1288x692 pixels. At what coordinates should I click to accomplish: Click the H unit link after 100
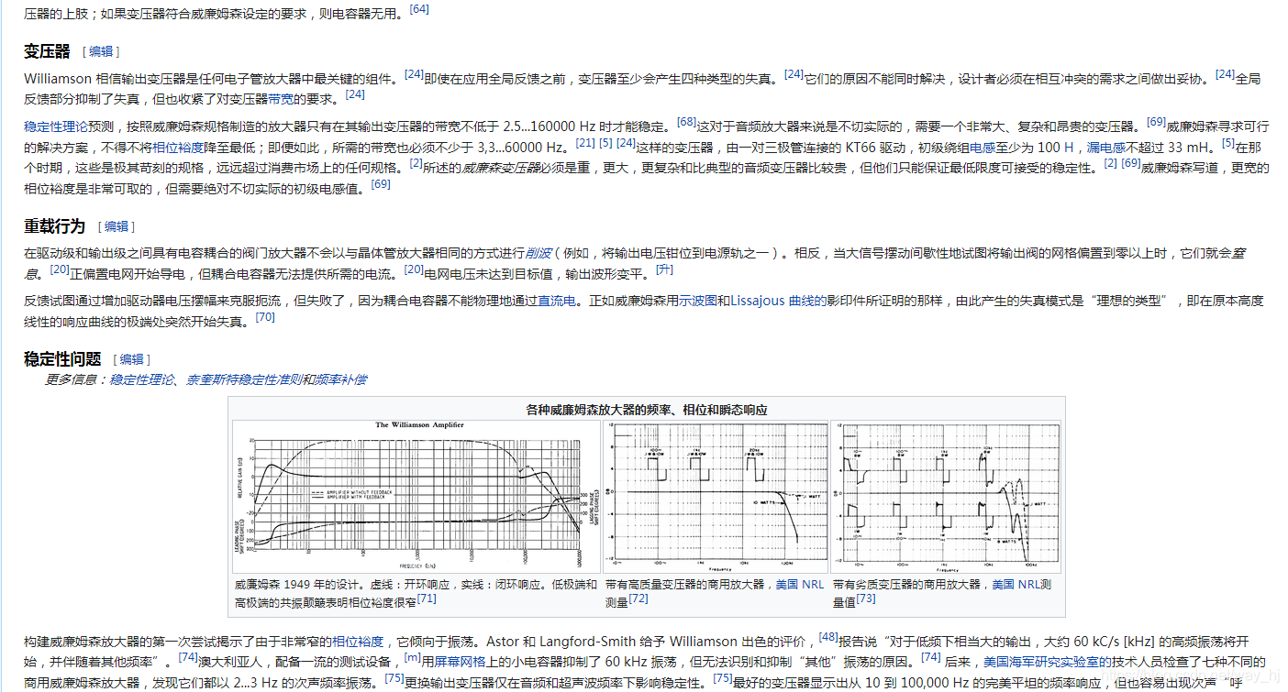click(x=1069, y=147)
